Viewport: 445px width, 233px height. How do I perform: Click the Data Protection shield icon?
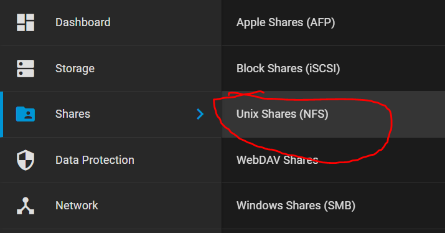pos(26,160)
